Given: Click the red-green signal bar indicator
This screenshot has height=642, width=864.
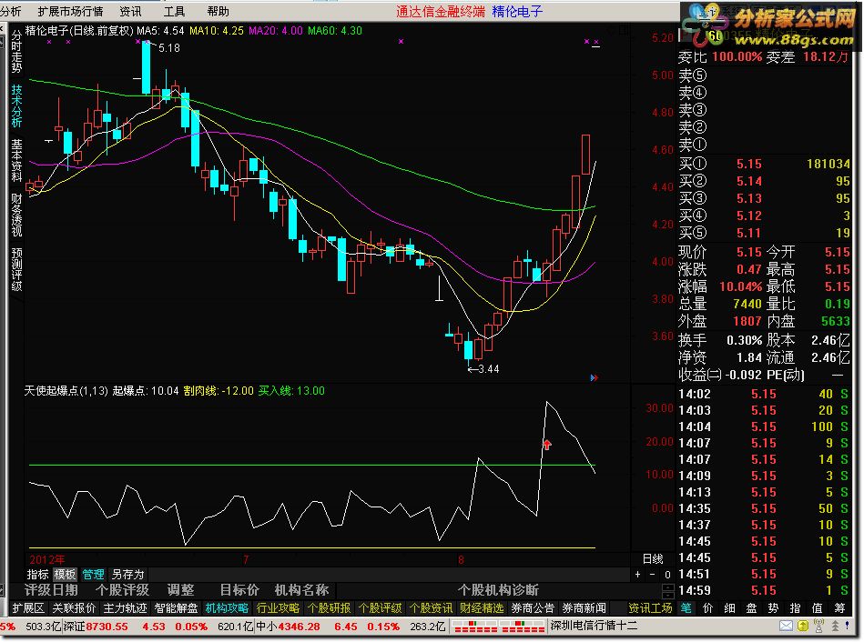Looking at the screenshot, I should (x=498, y=627).
